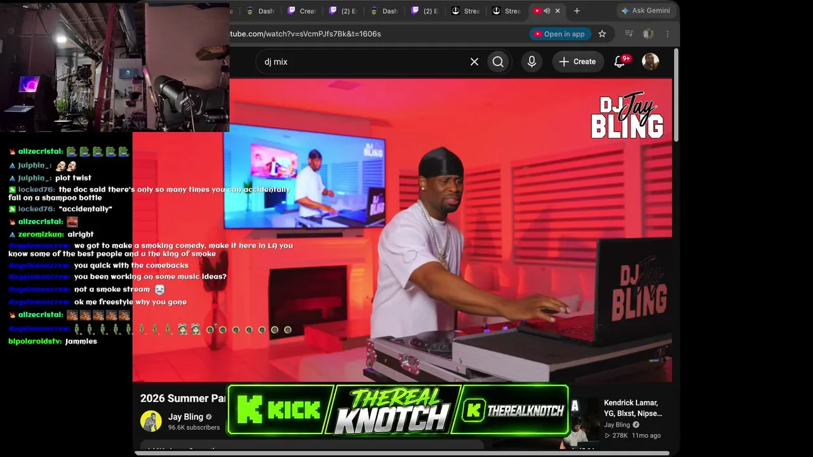Click the chat username bipolaroidstv
Image resolution: width=813 pixels, height=457 pixels.
pos(35,341)
